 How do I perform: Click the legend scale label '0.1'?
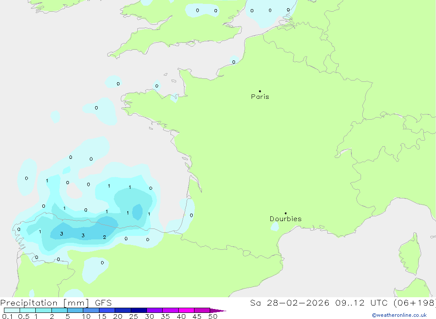click(7, 316)
